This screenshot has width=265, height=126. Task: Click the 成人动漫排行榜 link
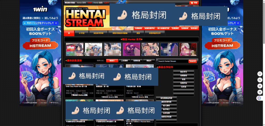click(163, 28)
